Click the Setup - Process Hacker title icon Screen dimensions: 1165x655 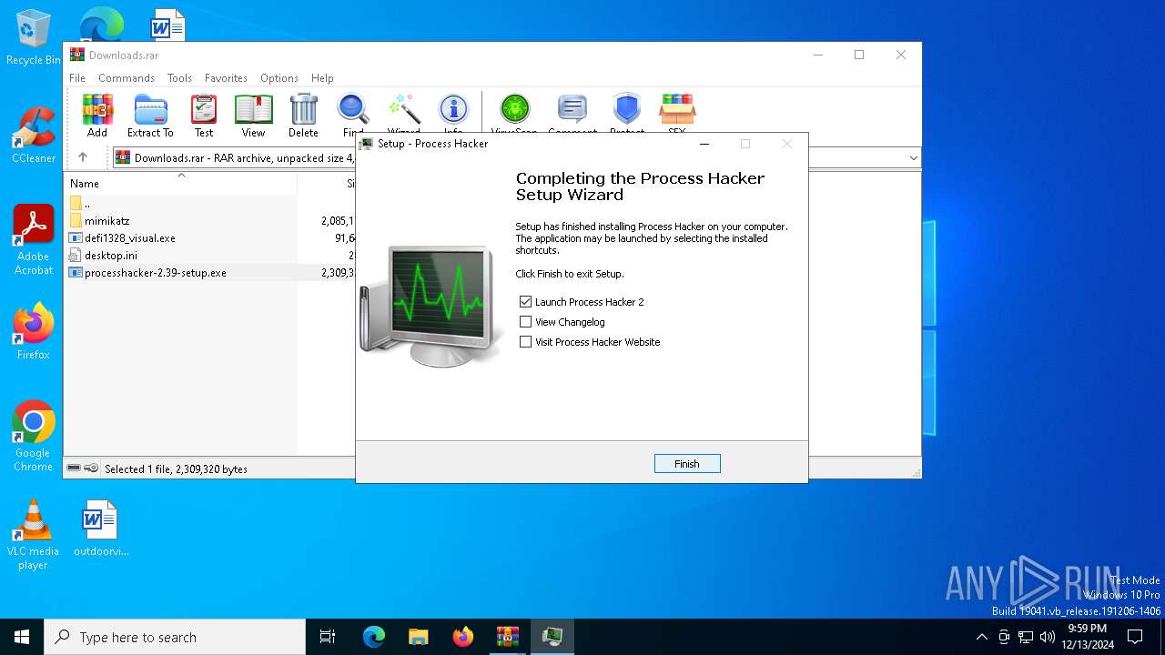[366, 144]
